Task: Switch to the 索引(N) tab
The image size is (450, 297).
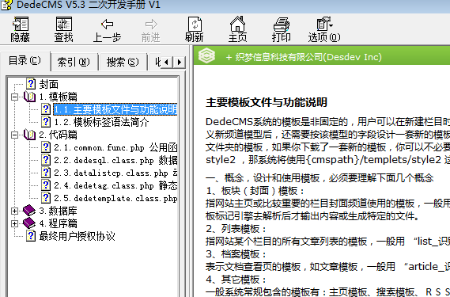Action: (74, 62)
